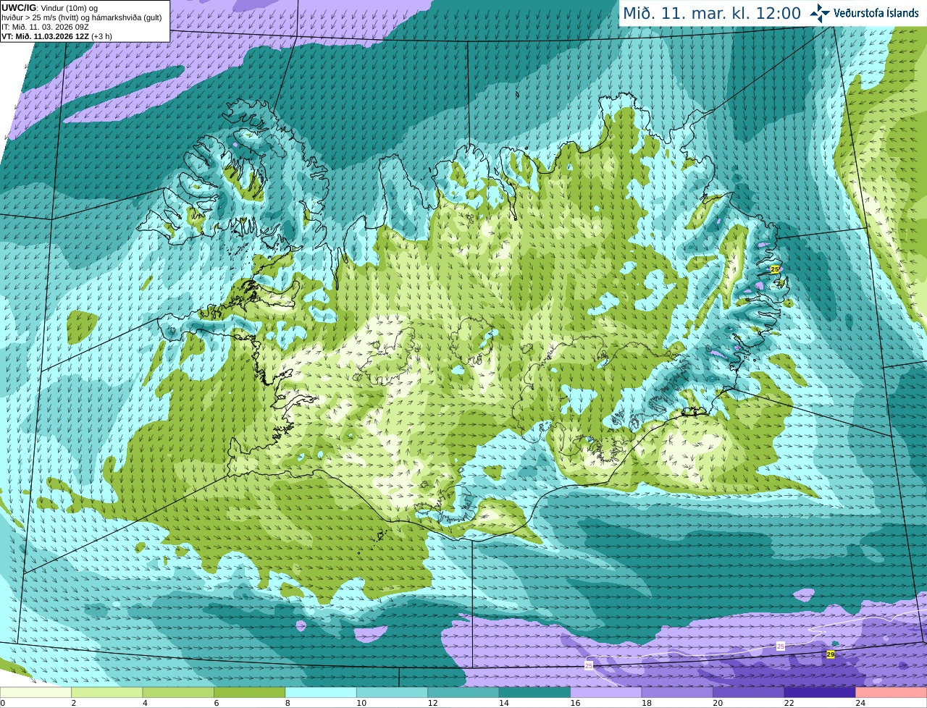
Task: Click the legend value 18
Action: tap(647, 703)
